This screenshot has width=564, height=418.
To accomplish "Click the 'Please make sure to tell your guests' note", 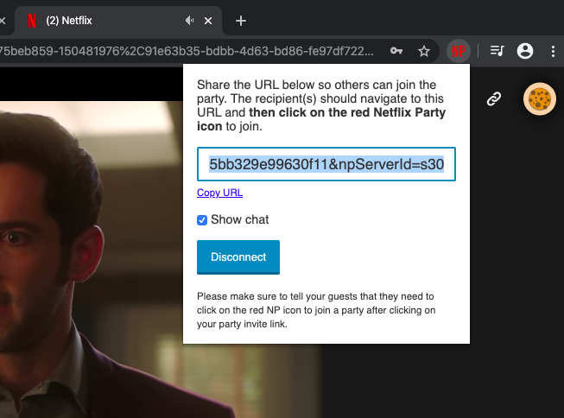I will tap(316, 310).
